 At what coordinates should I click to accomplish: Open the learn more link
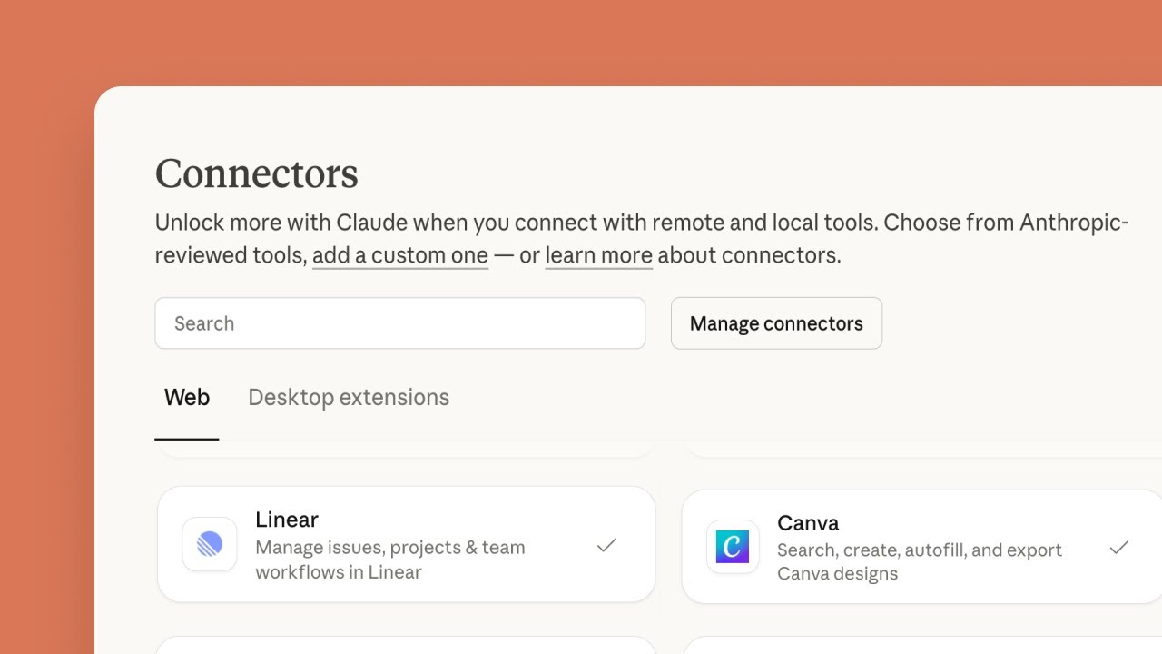[598, 255]
